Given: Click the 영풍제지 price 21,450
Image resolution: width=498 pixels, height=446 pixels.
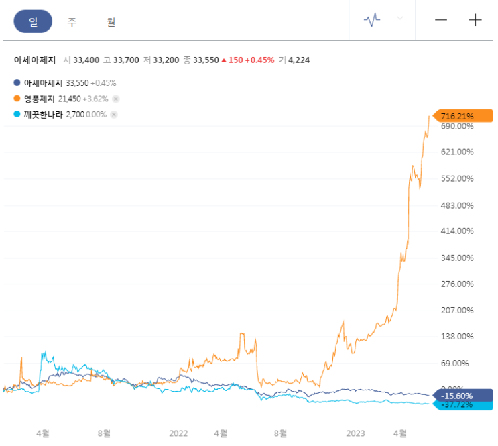Looking at the screenshot, I should click(69, 99).
